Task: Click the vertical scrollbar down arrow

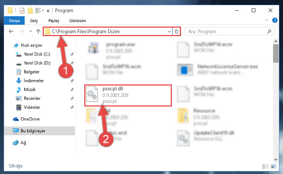Action: pyautogui.click(x=276, y=160)
